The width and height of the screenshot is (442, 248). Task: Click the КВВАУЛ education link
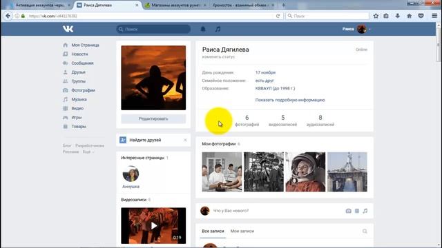(275, 88)
